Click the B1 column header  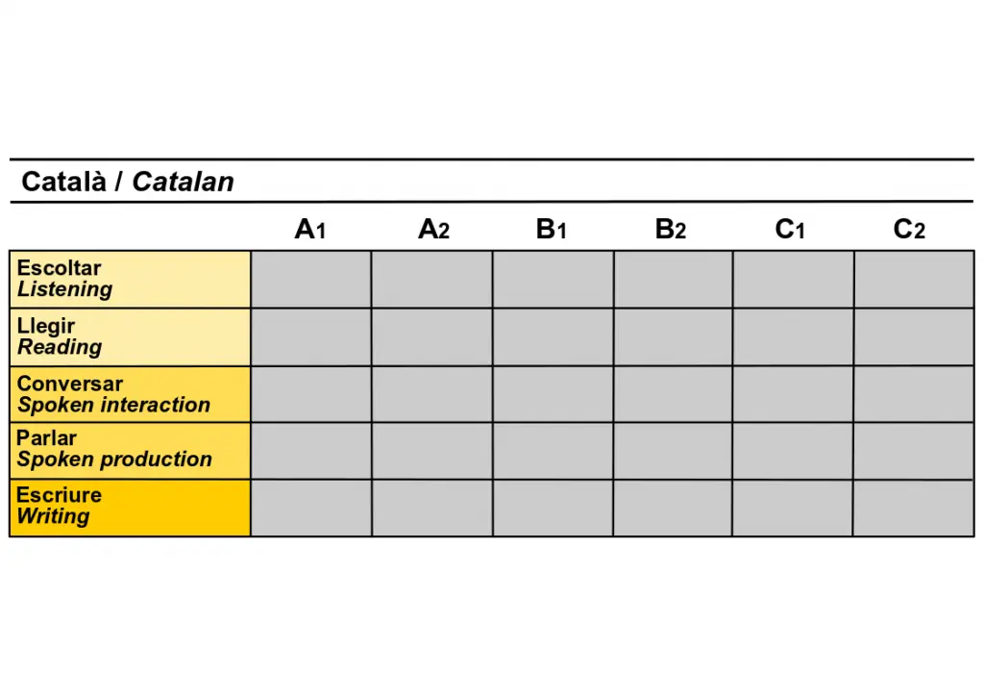(x=552, y=230)
